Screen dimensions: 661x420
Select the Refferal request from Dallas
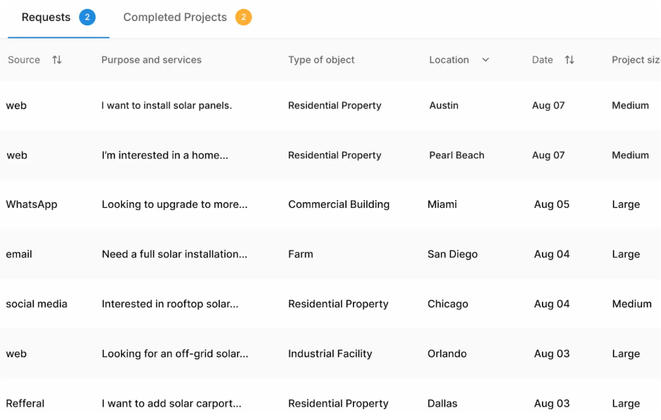329,402
